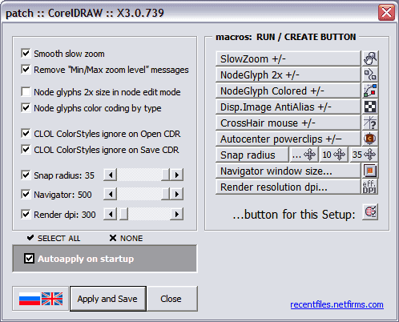Close the patch dialog window
The height and width of the screenshot is (322, 399).
tap(386, 12)
